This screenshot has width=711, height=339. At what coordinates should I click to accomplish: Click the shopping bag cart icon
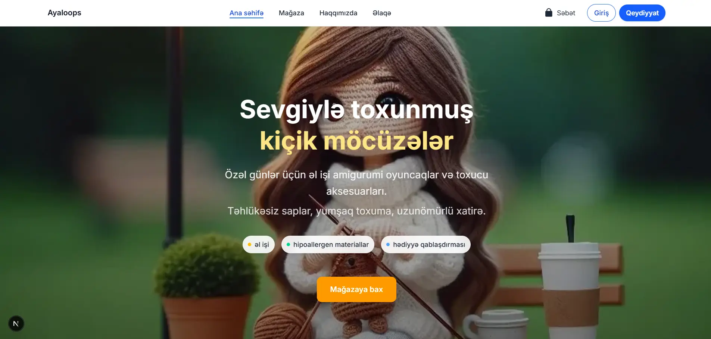tap(548, 13)
